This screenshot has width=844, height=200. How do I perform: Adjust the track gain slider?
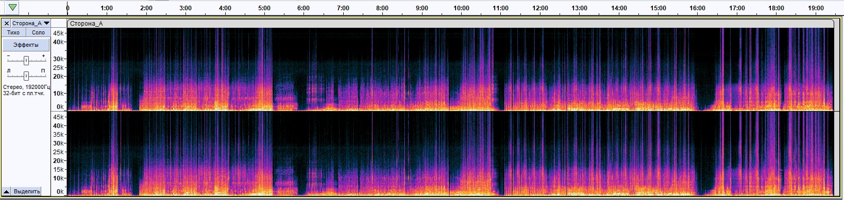[x=26, y=61]
